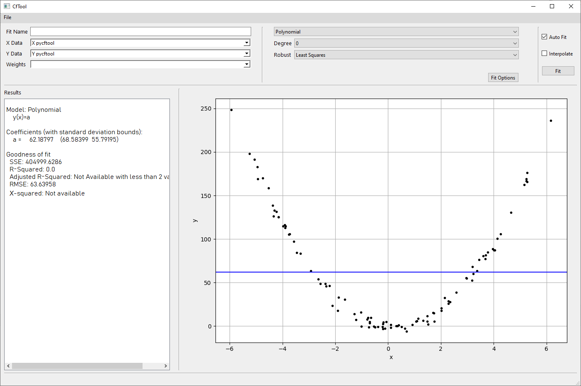Screen dimensions: 581x386
Task: Click the CfTool app icon in title bar
Action: [7, 6]
